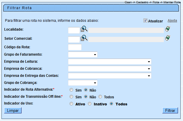The width and height of the screenshot is (183, 121).
Task: Choose Ativo for Indicador de Uso
Action: (x=71, y=104)
